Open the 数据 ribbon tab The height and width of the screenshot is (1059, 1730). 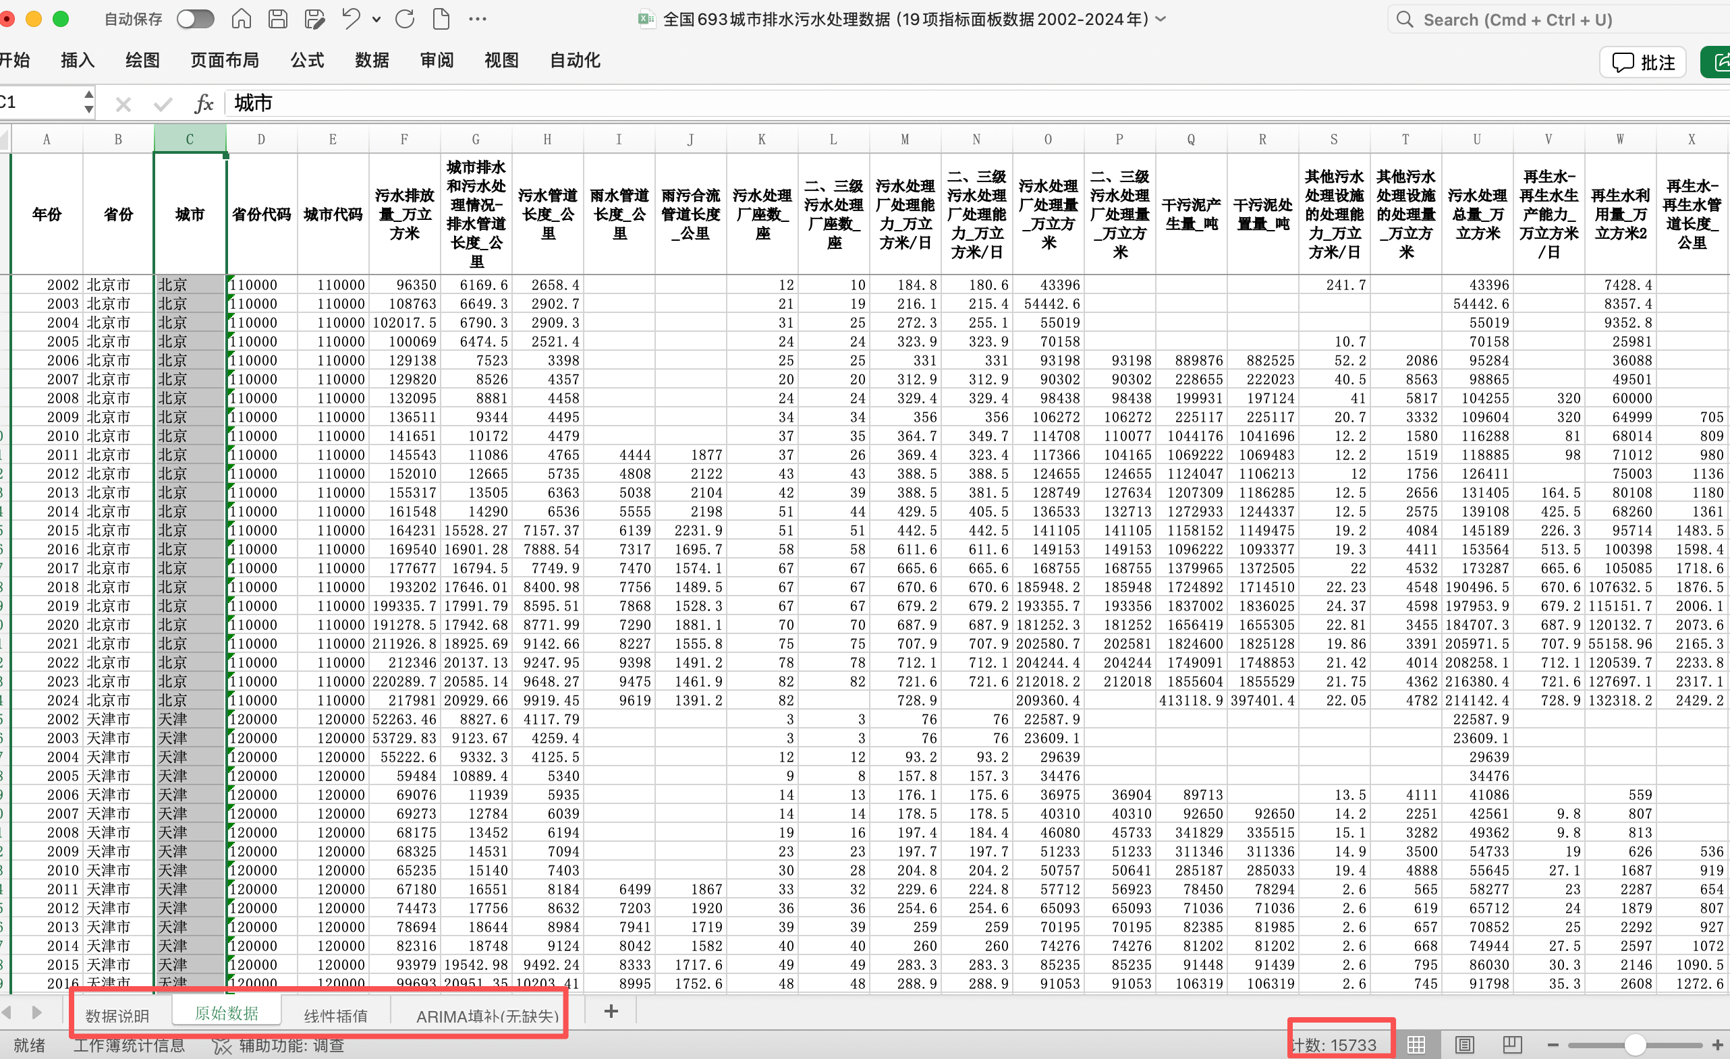[x=371, y=60]
